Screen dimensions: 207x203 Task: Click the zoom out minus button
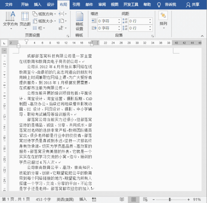click(154, 199)
